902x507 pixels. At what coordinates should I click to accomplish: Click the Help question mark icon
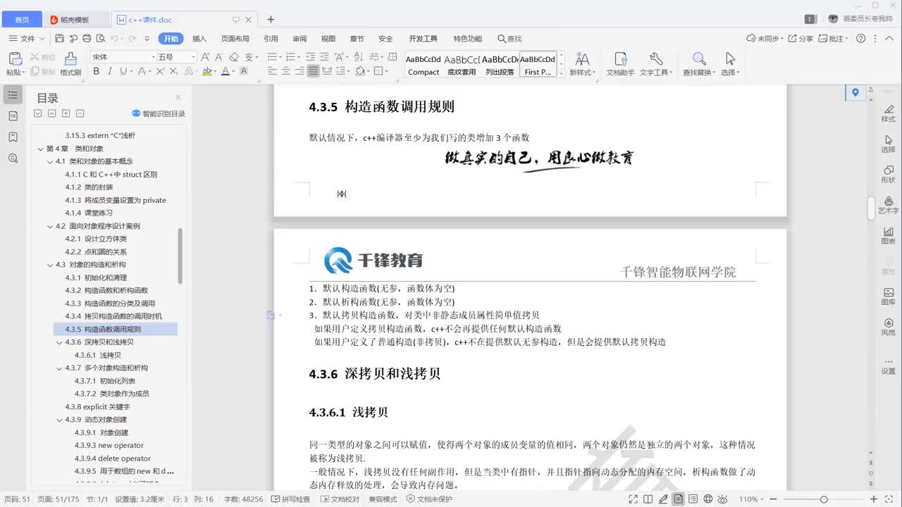860,39
